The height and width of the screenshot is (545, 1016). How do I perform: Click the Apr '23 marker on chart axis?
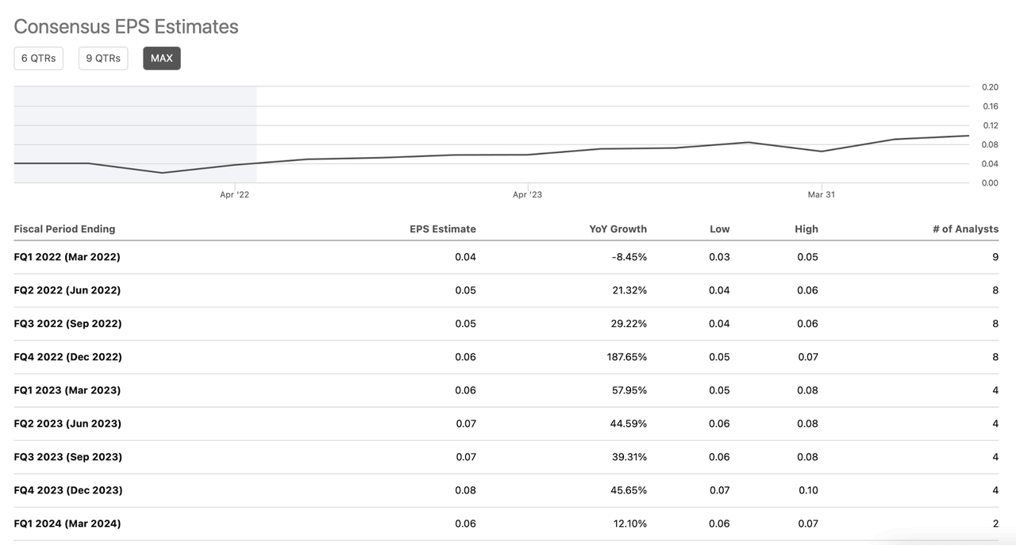pyautogui.click(x=527, y=194)
